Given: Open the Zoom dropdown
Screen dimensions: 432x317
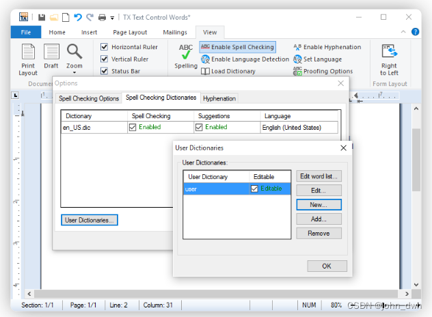Looking at the screenshot, I should 75,59.
